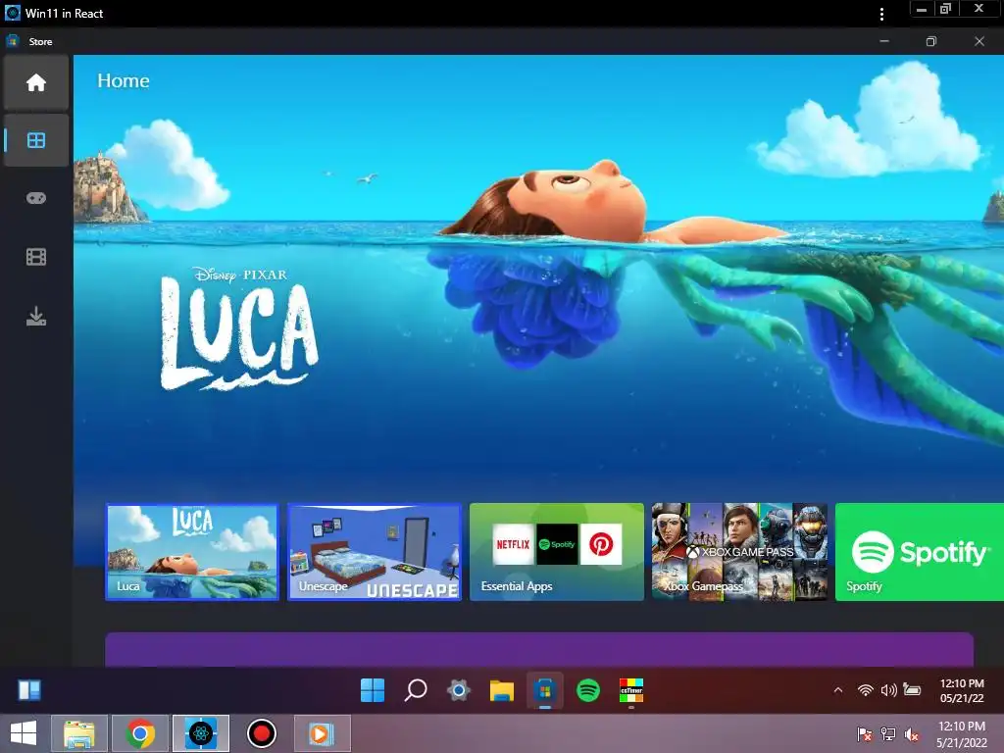Viewport: 1004px width, 753px height.
Task: Open Search magnifier in Win11 taskbar
Action: click(x=416, y=690)
